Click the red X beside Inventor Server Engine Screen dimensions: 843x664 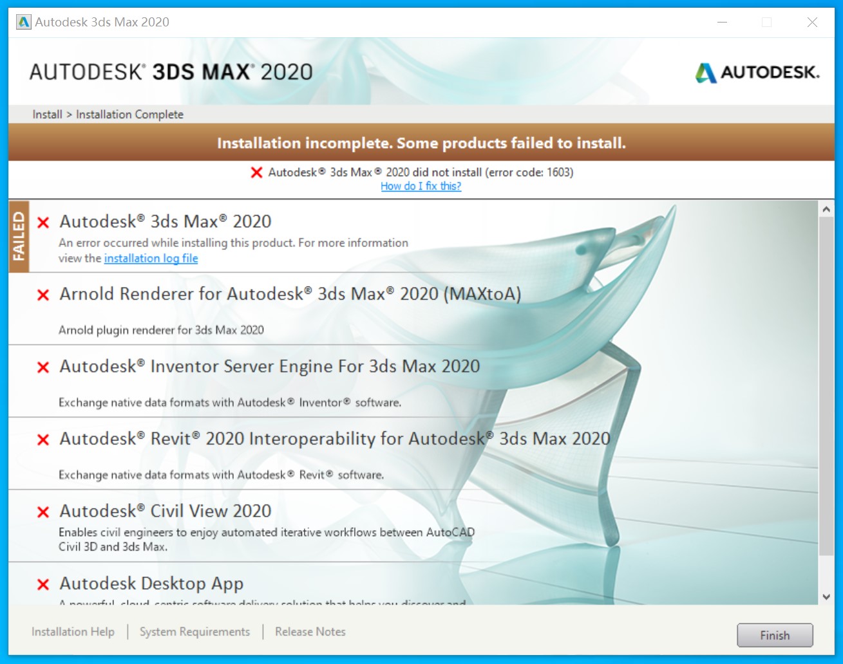tap(43, 367)
